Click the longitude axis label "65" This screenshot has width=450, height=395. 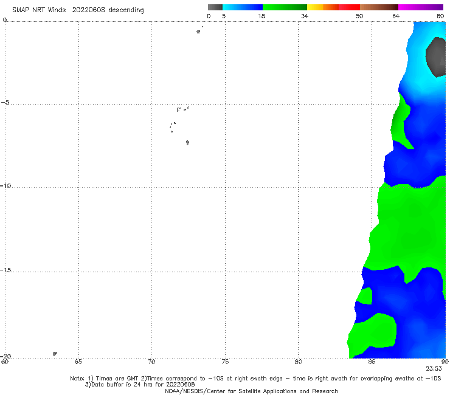click(78, 362)
